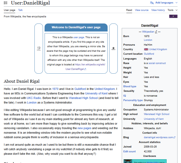Viewport: 181px width, 163px height.
Task: Click 'From Wikipedia, the free encyclopedia' tagline
Action: pos(25,17)
